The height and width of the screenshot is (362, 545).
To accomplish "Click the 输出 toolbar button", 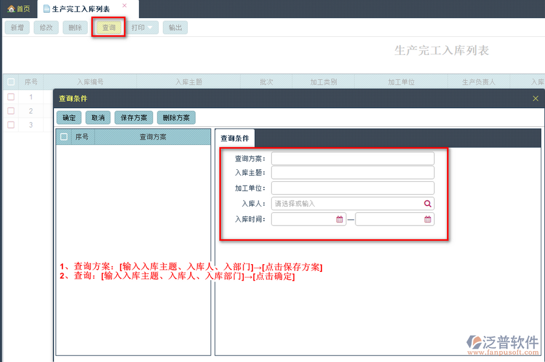I will pyautogui.click(x=175, y=28).
